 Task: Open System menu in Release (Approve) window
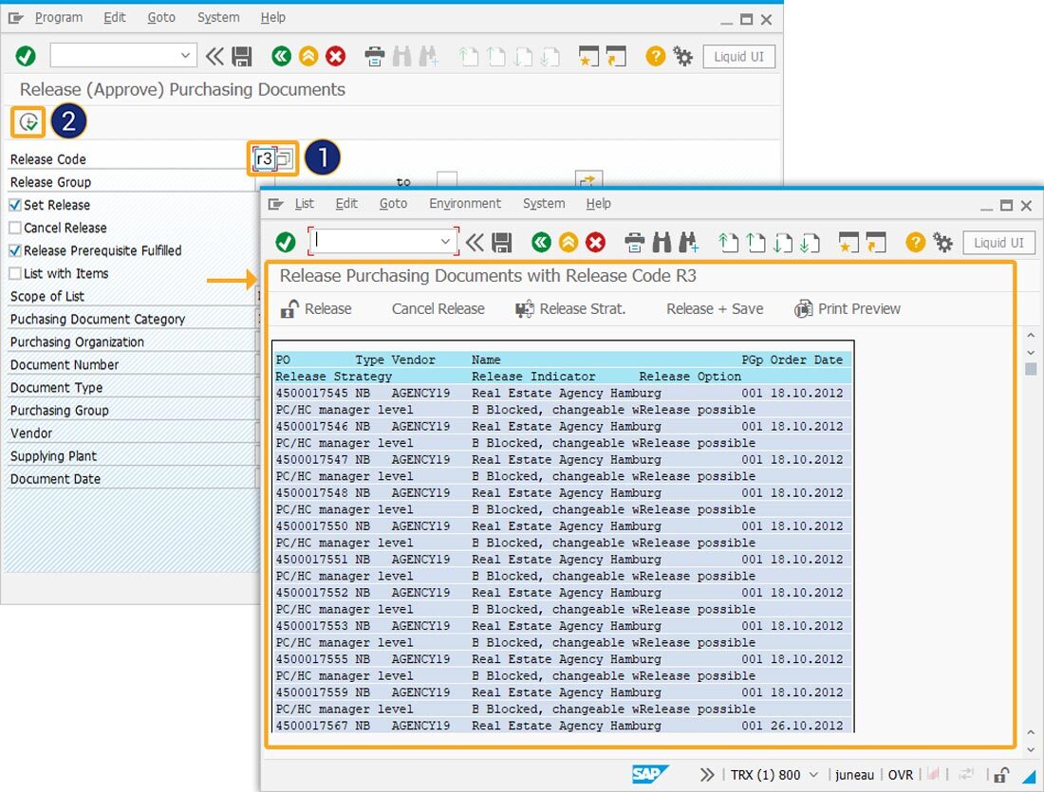[x=218, y=17]
